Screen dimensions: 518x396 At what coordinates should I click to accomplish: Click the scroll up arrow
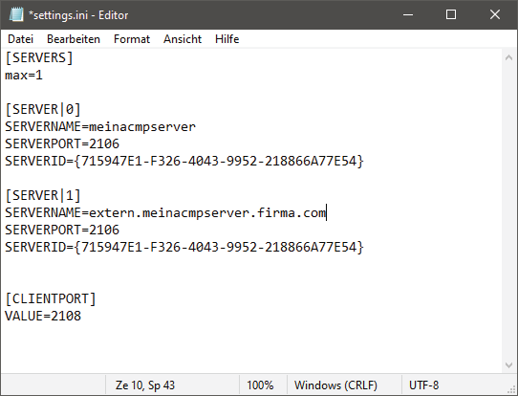[508, 57]
